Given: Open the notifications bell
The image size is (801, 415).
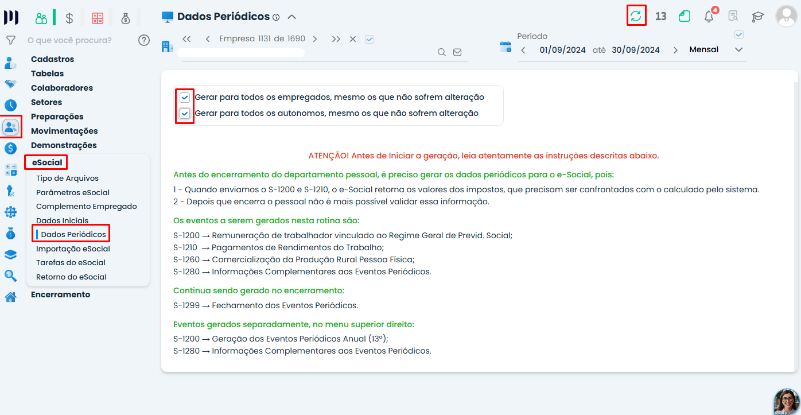Looking at the screenshot, I should point(709,16).
